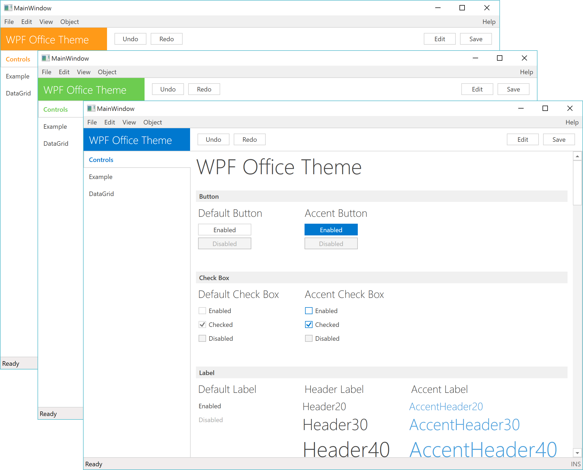Tick the Accent Check Box Enabled checkbox
The width and height of the screenshot is (583, 470).
click(309, 311)
